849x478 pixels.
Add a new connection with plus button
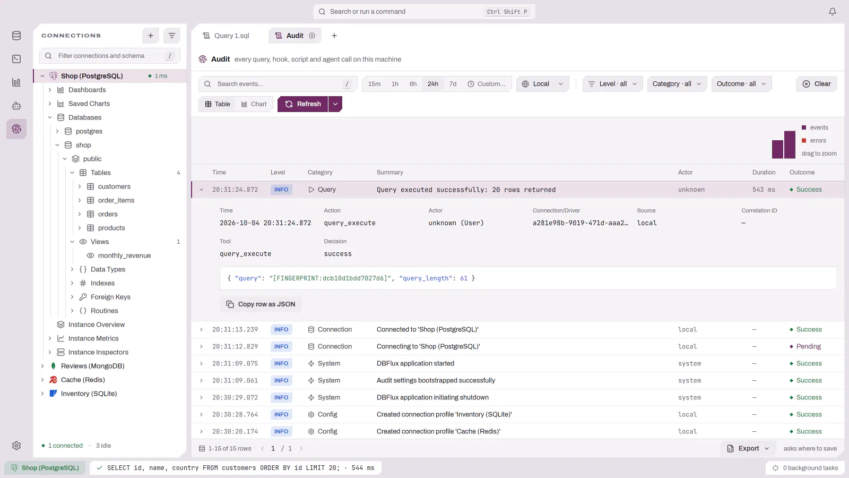(151, 36)
